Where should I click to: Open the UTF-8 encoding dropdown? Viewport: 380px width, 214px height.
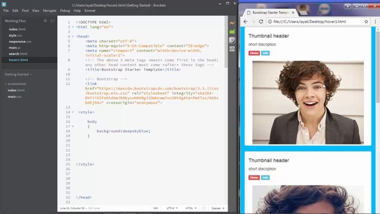[x=172, y=208]
